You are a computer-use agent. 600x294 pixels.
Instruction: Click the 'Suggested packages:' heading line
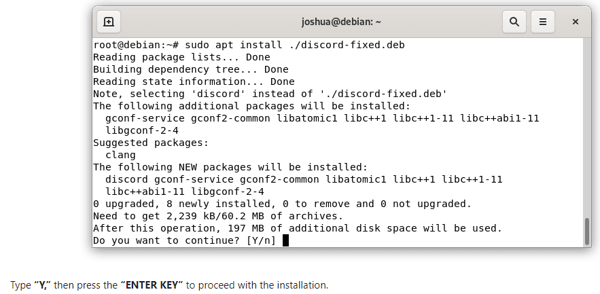pyautogui.click(x=150, y=143)
